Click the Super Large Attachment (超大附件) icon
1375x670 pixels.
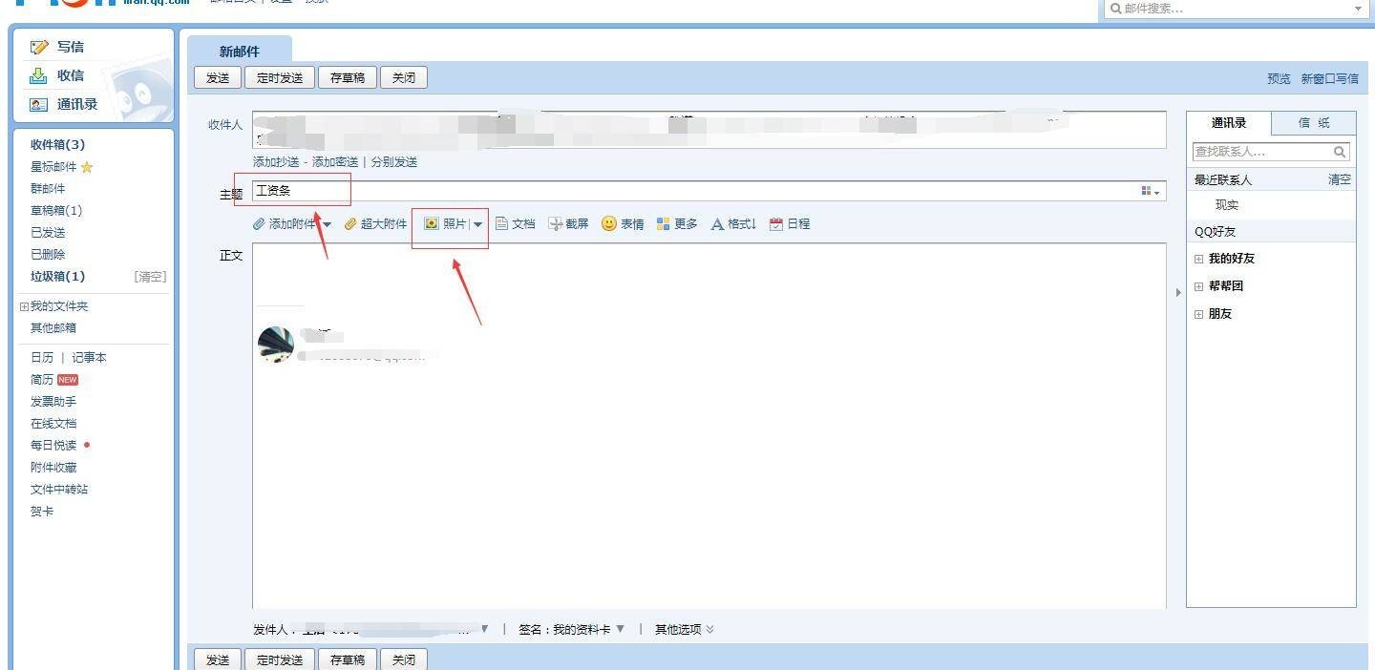click(x=350, y=224)
